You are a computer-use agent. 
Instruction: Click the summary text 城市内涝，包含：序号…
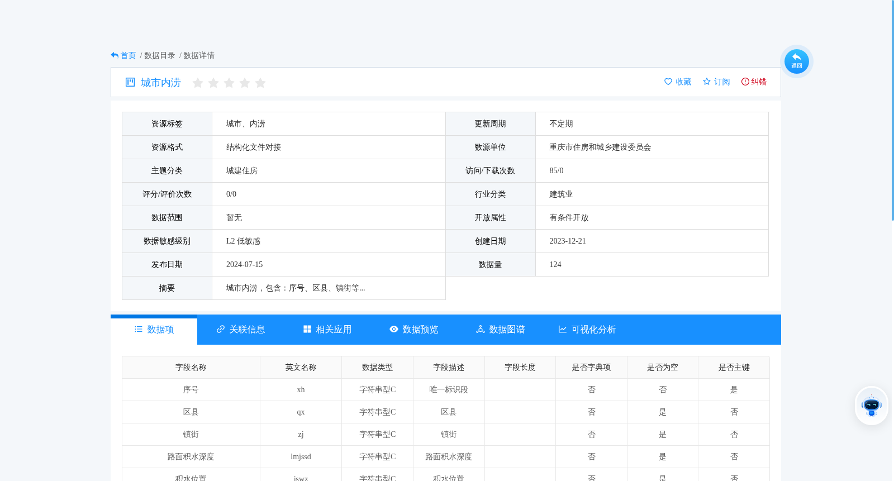point(296,288)
